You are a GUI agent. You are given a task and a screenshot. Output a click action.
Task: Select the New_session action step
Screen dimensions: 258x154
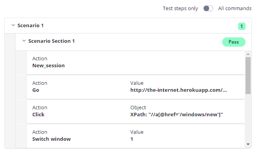pyautogui.click(x=136, y=63)
